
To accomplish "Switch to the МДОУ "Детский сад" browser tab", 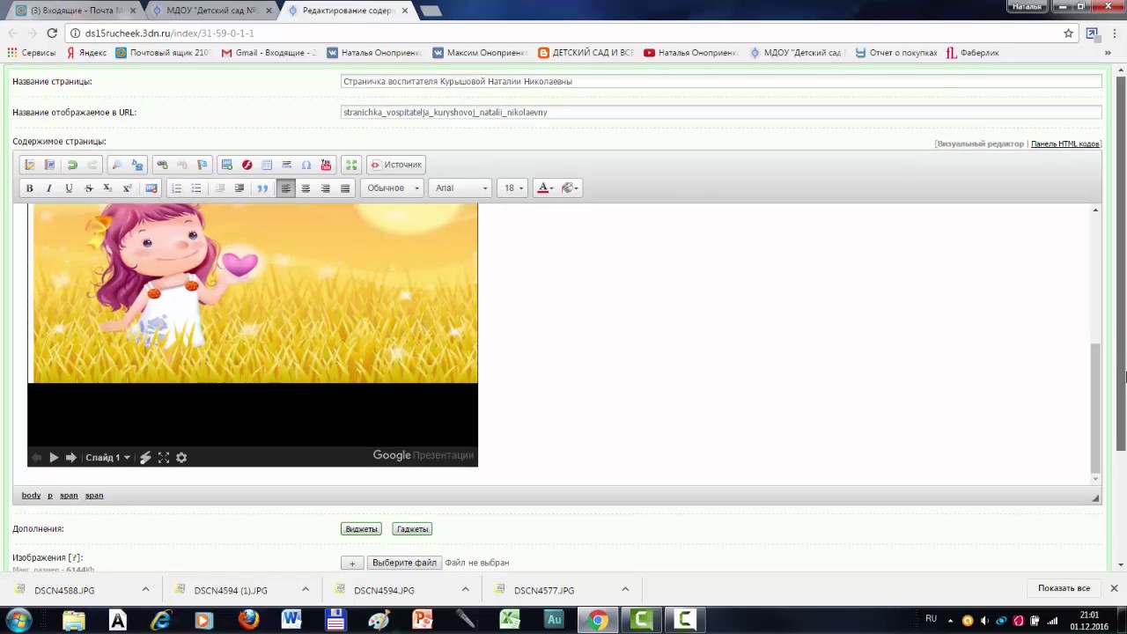I will point(211,11).
